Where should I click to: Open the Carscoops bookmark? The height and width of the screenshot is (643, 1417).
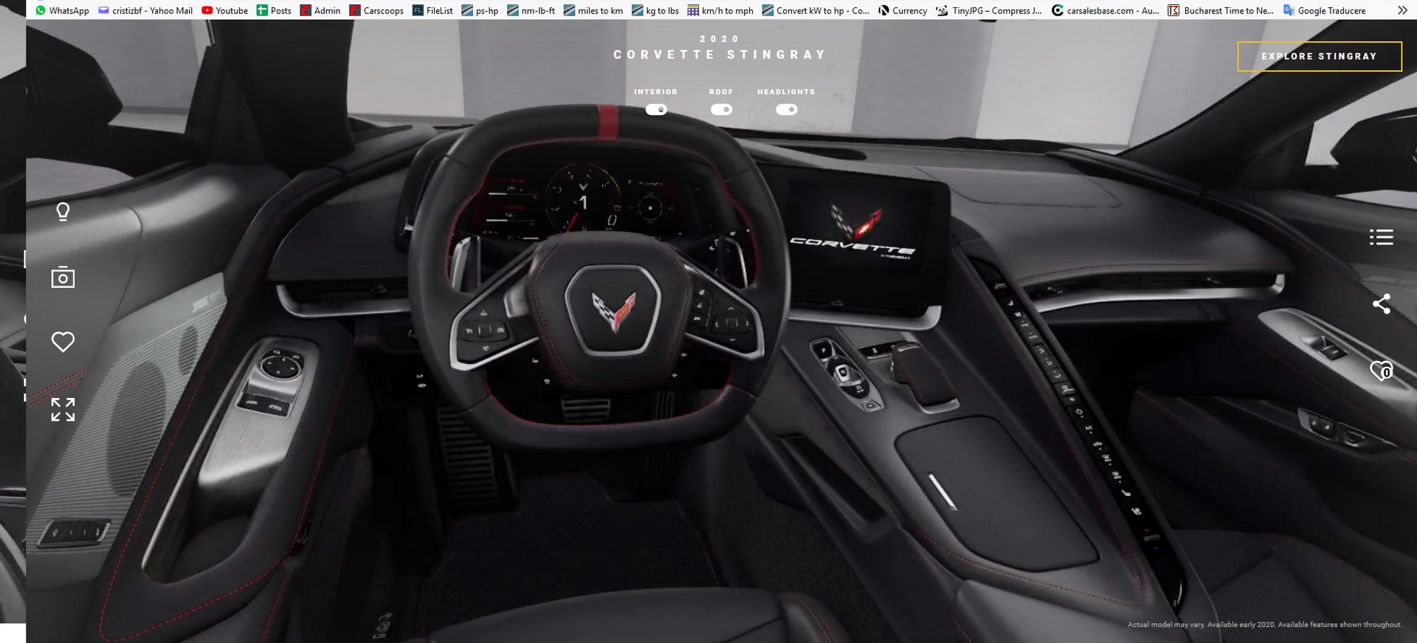click(376, 10)
